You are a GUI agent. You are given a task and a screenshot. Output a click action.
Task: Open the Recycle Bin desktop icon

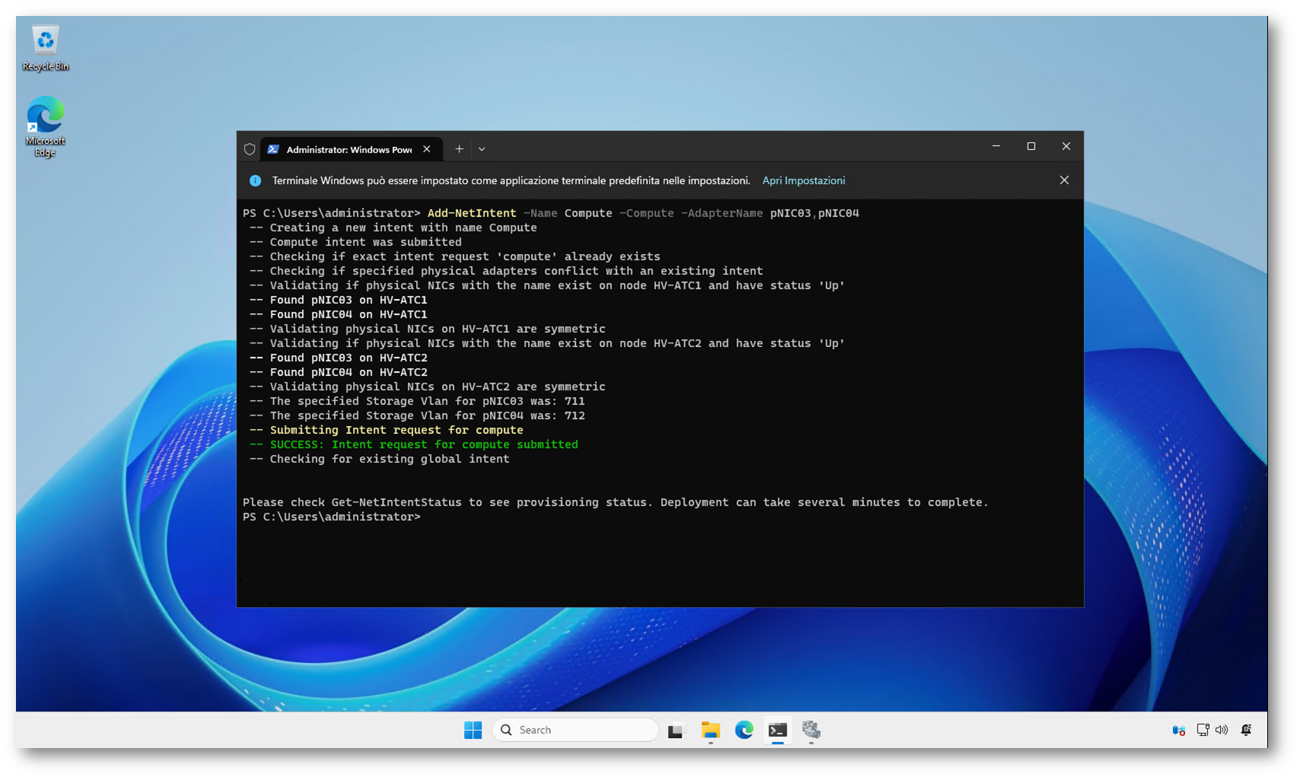[x=45, y=47]
